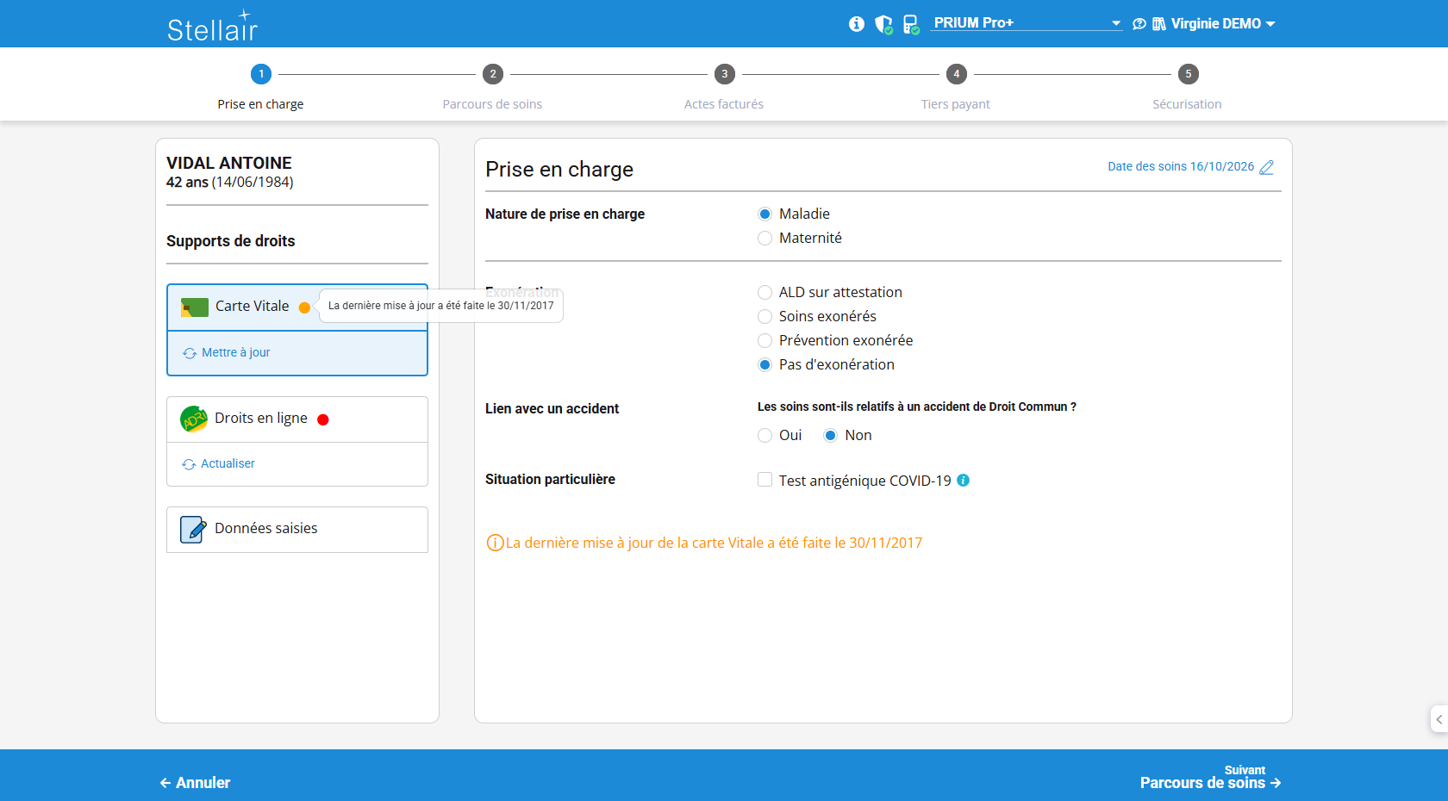
Task: Choose ALD sur attestation exonération
Action: point(765,292)
